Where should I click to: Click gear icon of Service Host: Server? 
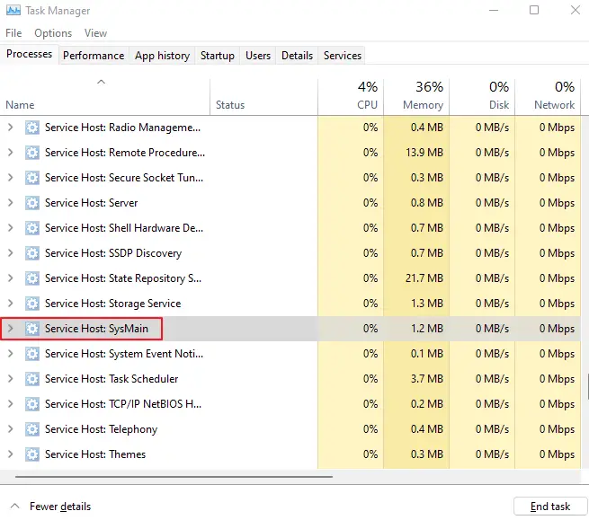(x=32, y=203)
